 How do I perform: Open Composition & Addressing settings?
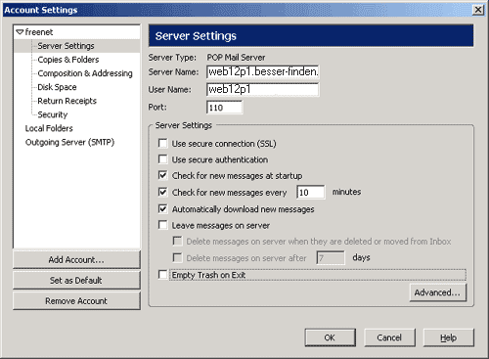(85, 73)
